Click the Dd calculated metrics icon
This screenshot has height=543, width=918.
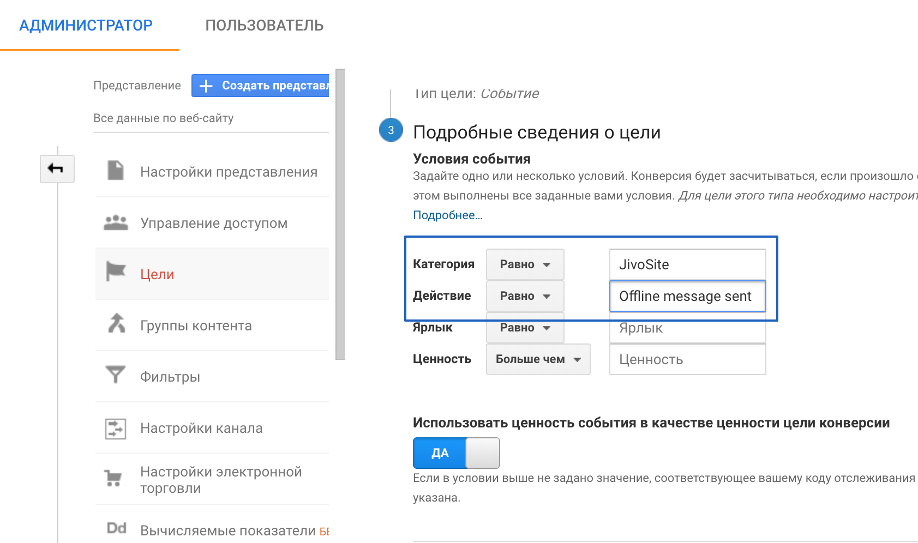click(x=117, y=528)
